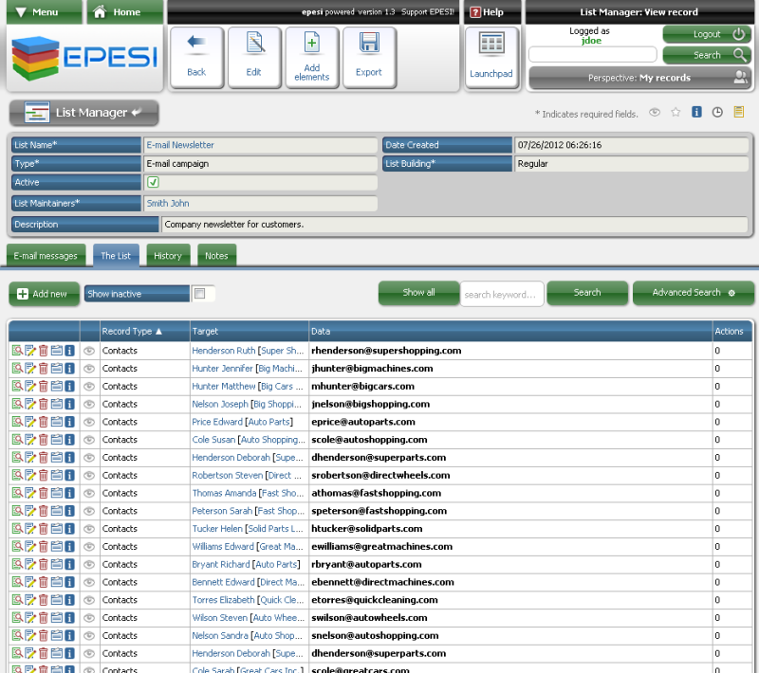The width and height of the screenshot is (759, 673).
Task: Open the Launchpad
Action: [x=491, y=57]
